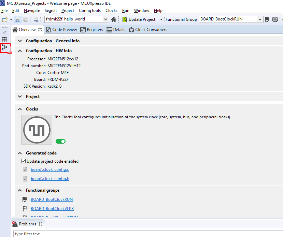This screenshot has width=283, height=237.
Task: Open the BOARD_BootClockRUN link
Action: pyautogui.click(x=52, y=199)
